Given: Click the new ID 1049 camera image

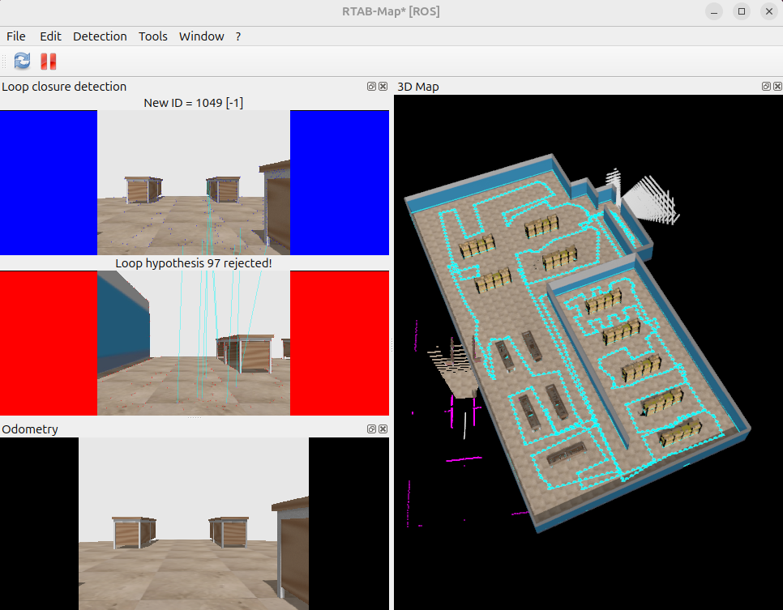Looking at the screenshot, I should (x=194, y=182).
